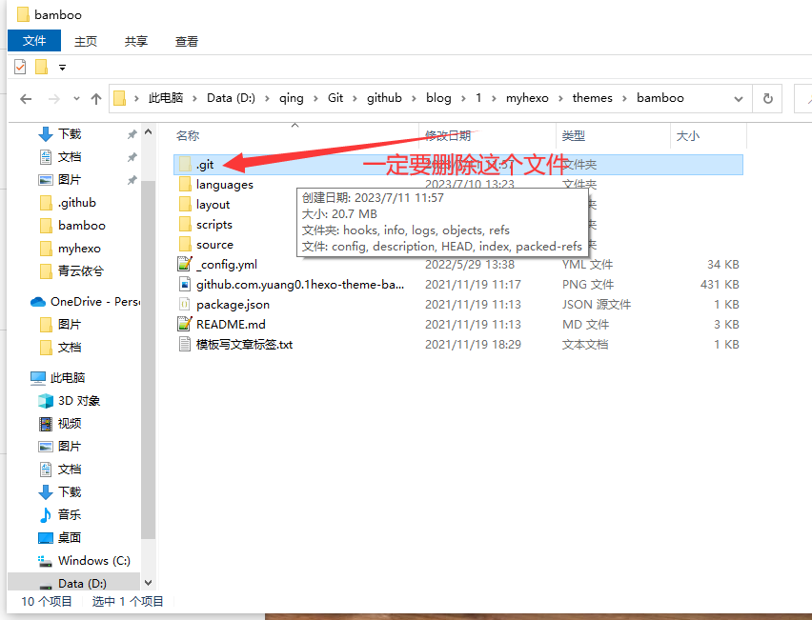Sort files by 名称 column header

[188, 135]
